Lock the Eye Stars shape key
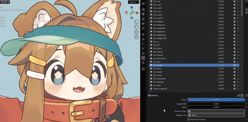This screenshot has height=122, width=248. click(x=238, y=69)
